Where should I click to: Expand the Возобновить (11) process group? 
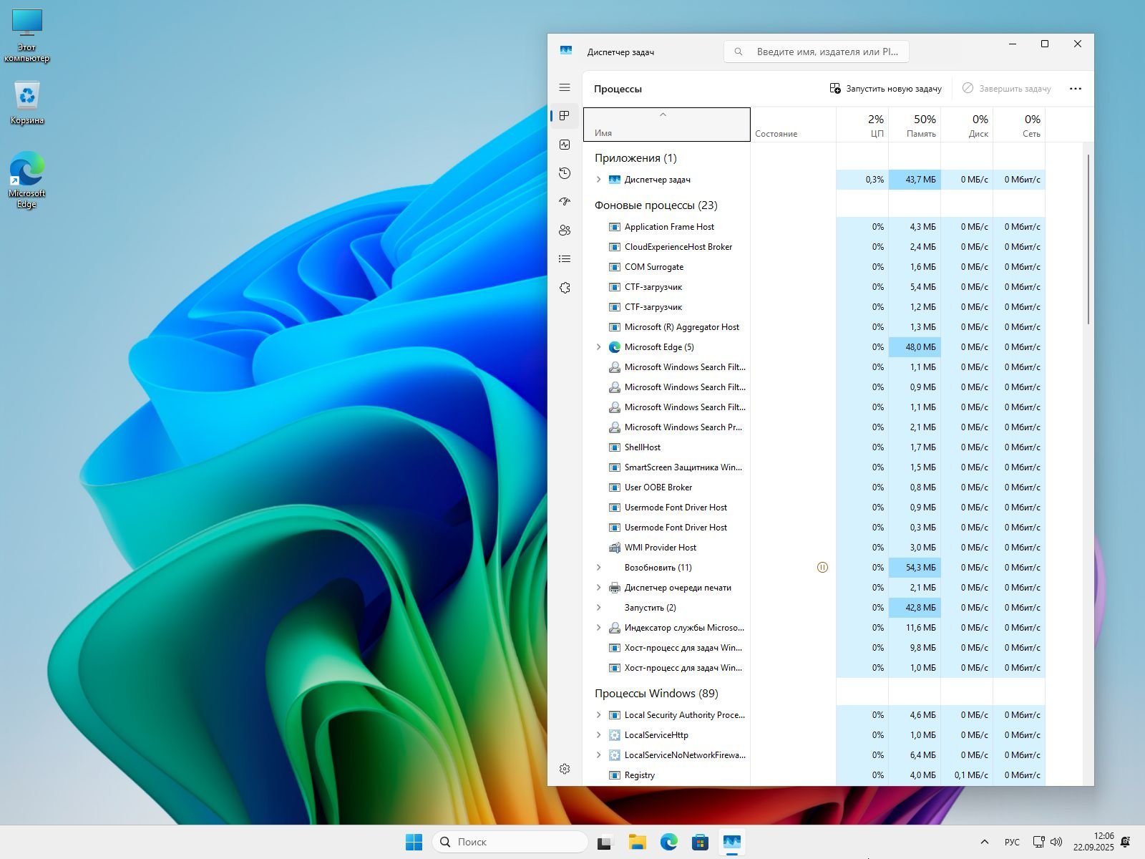click(x=599, y=568)
